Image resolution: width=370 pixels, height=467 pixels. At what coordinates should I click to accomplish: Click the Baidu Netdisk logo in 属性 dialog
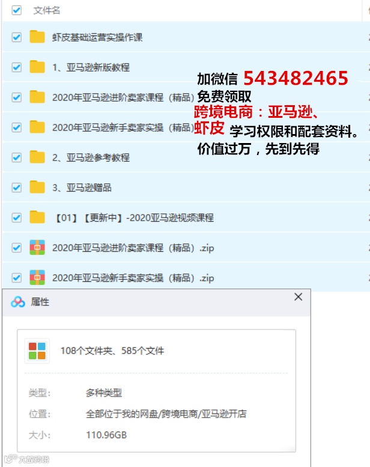click(x=18, y=302)
